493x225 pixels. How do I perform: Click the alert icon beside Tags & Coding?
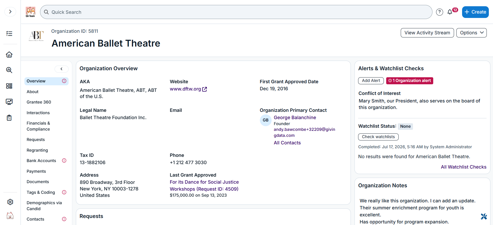click(x=64, y=192)
